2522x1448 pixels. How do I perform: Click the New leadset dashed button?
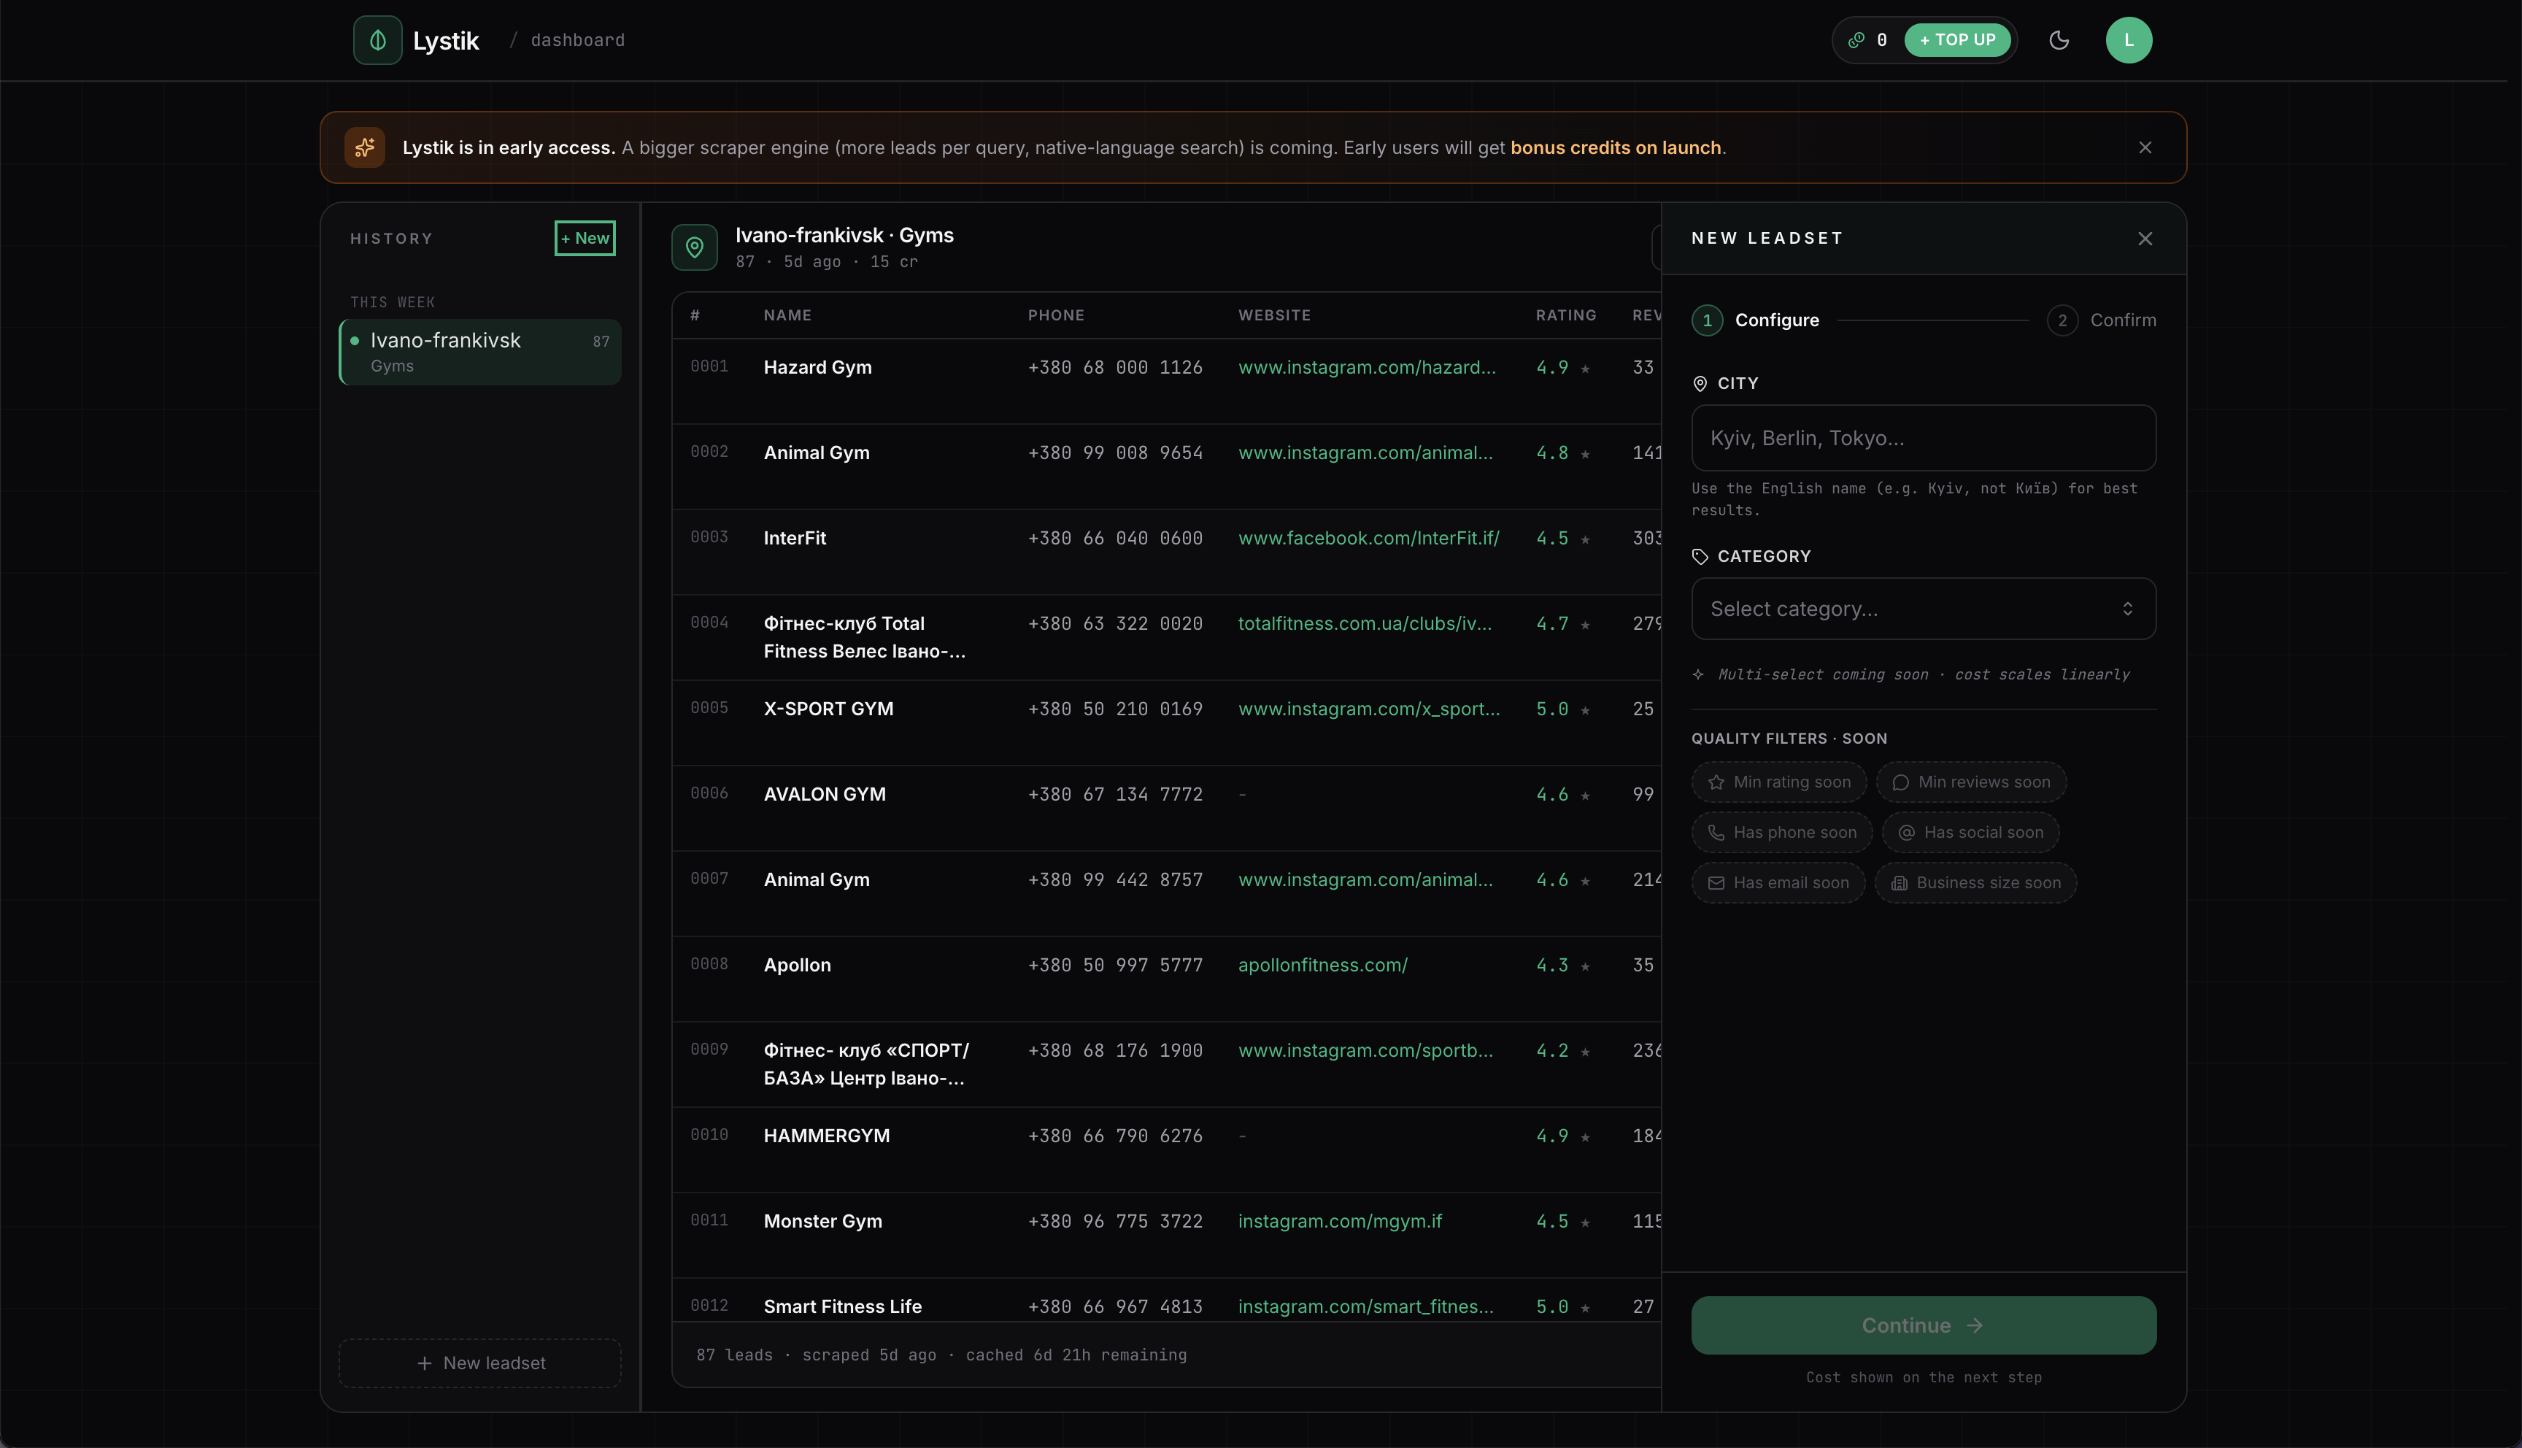click(480, 1363)
